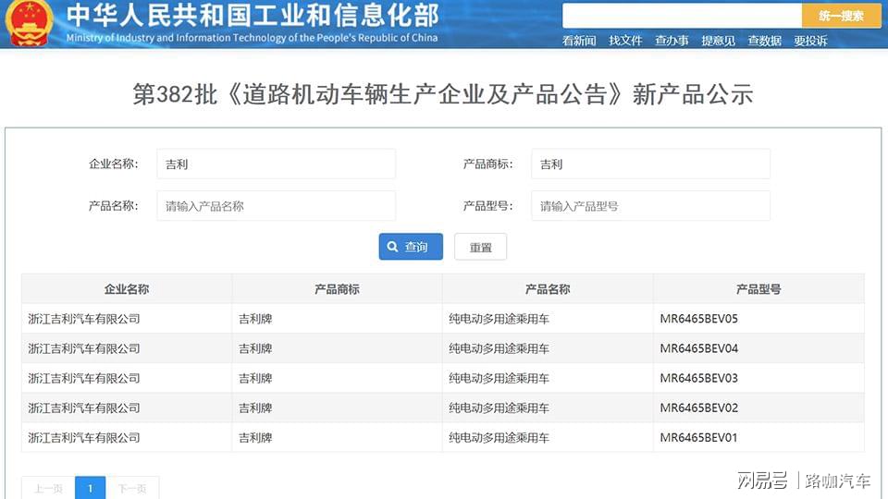The image size is (888, 499).
Task: Click the 统一搜索 orange search button
Action: point(841,16)
